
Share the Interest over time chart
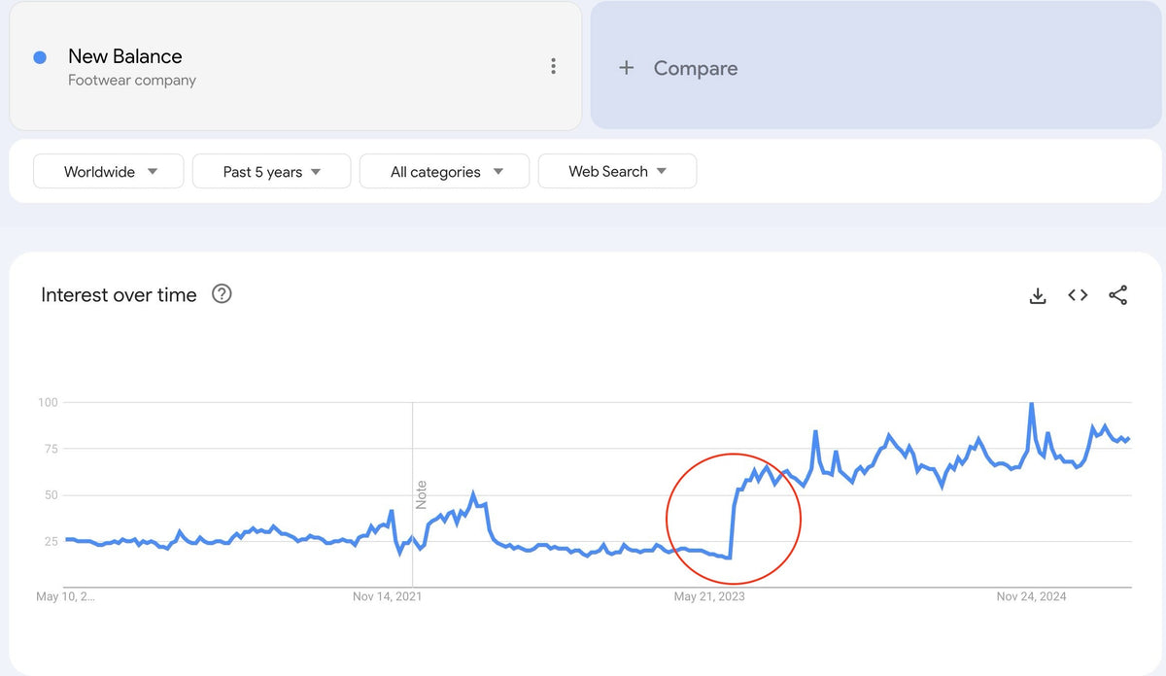point(1118,295)
